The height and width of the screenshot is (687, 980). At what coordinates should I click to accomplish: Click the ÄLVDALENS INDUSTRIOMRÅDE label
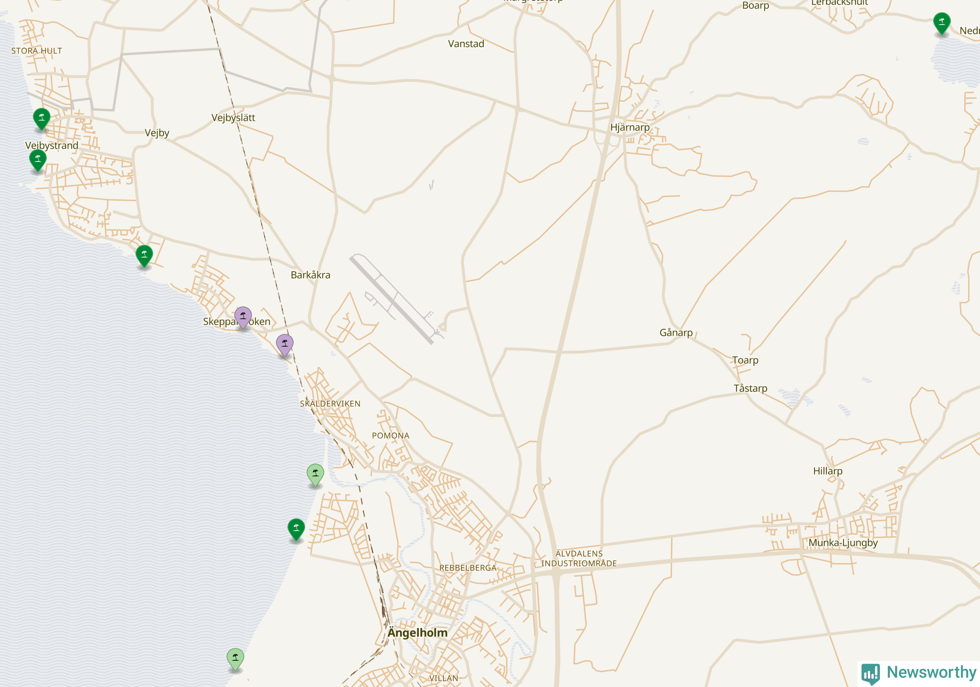click(x=579, y=558)
